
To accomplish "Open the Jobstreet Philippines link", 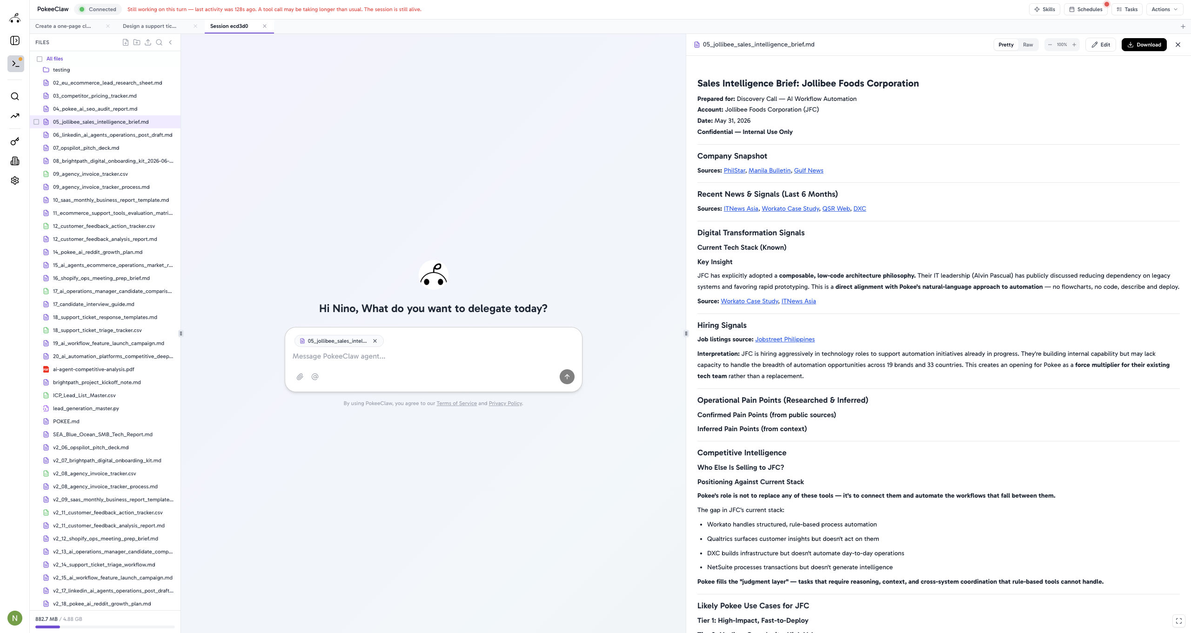I will pyautogui.click(x=785, y=340).
